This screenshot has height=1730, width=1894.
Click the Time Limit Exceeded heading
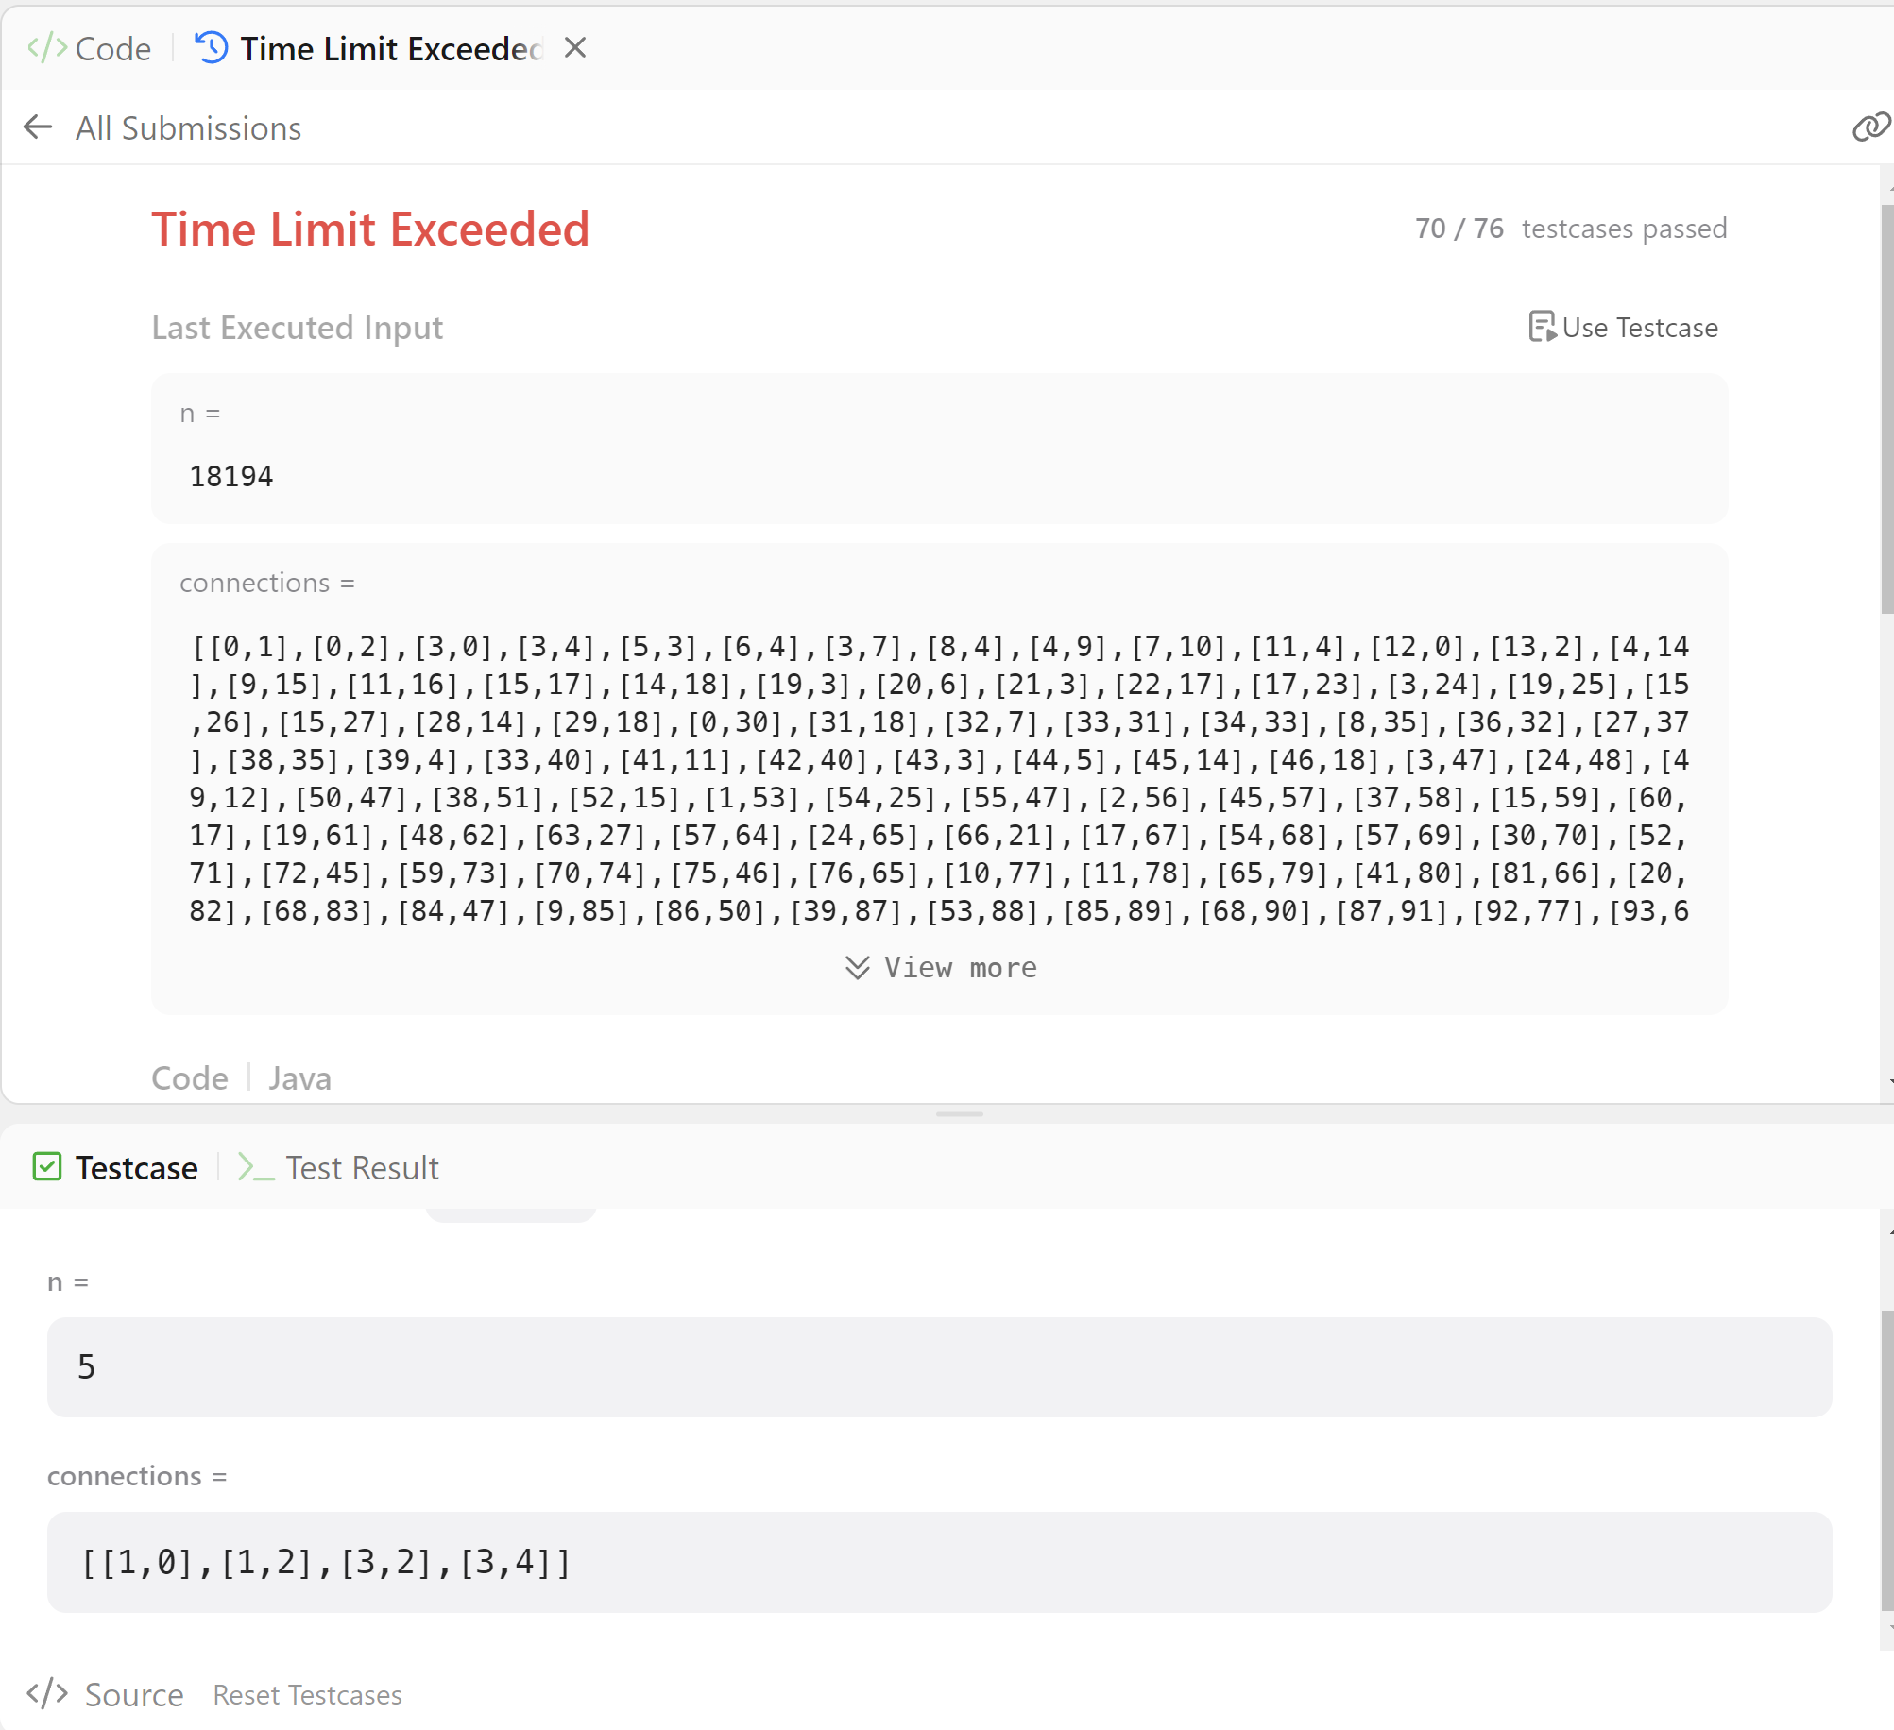click(370, 229)
